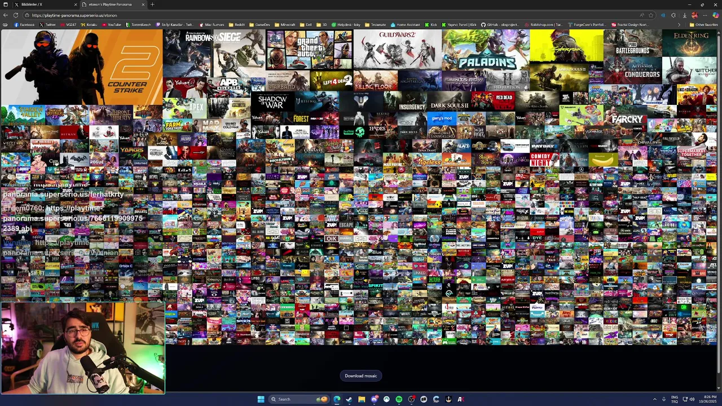Open Spotify from the taskbar
722x406 pixels.
[399, 399]
